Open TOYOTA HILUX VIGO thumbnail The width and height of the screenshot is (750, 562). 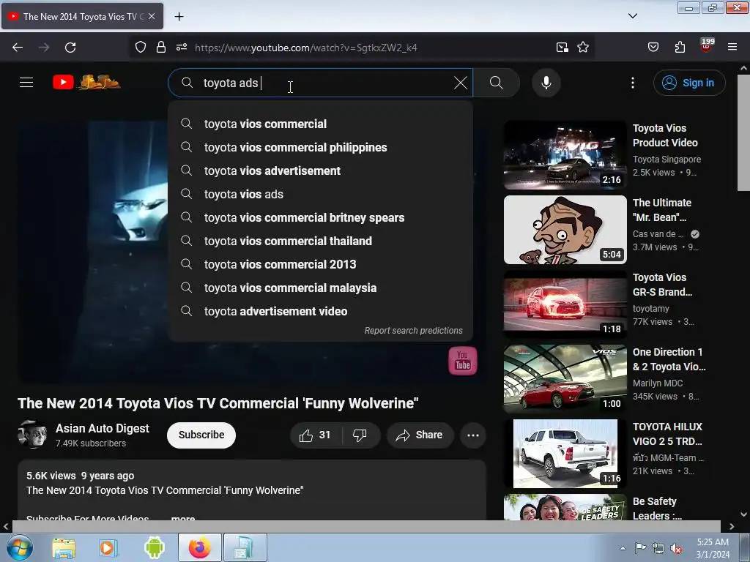coord(565,453)
